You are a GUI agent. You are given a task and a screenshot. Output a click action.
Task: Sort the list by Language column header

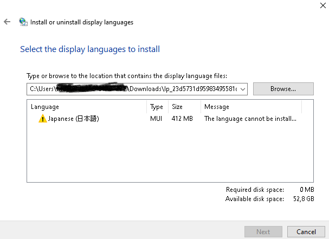point(87,107)
